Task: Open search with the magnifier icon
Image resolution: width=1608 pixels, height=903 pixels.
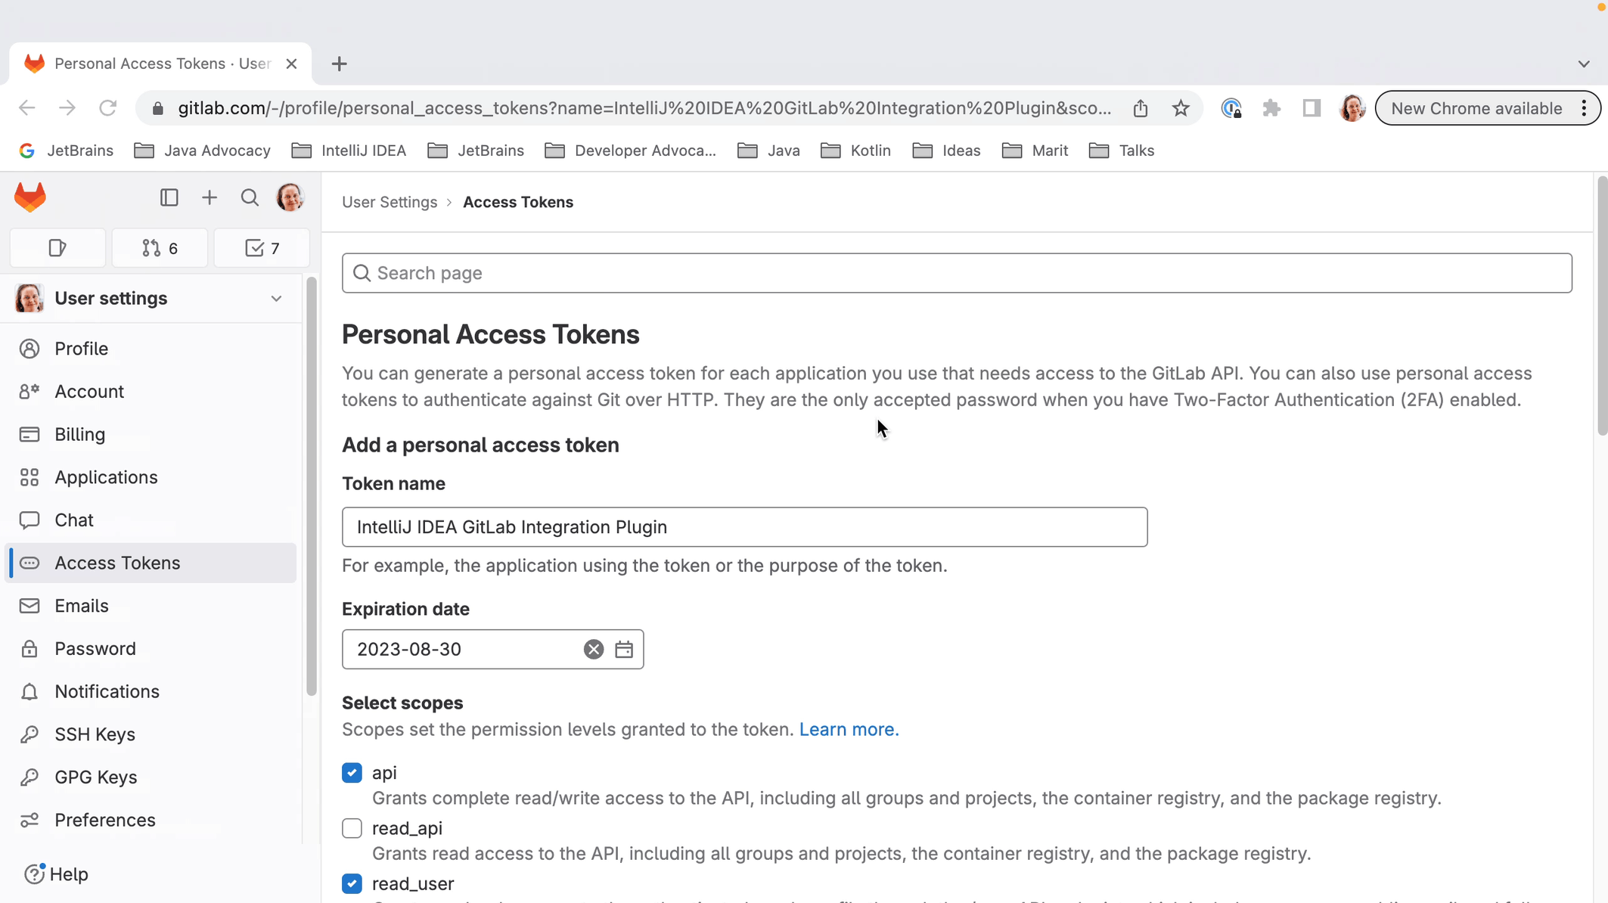Action: pos(250,198)
